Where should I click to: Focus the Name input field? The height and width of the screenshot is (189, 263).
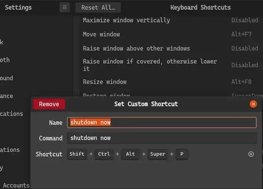(162, 122)
